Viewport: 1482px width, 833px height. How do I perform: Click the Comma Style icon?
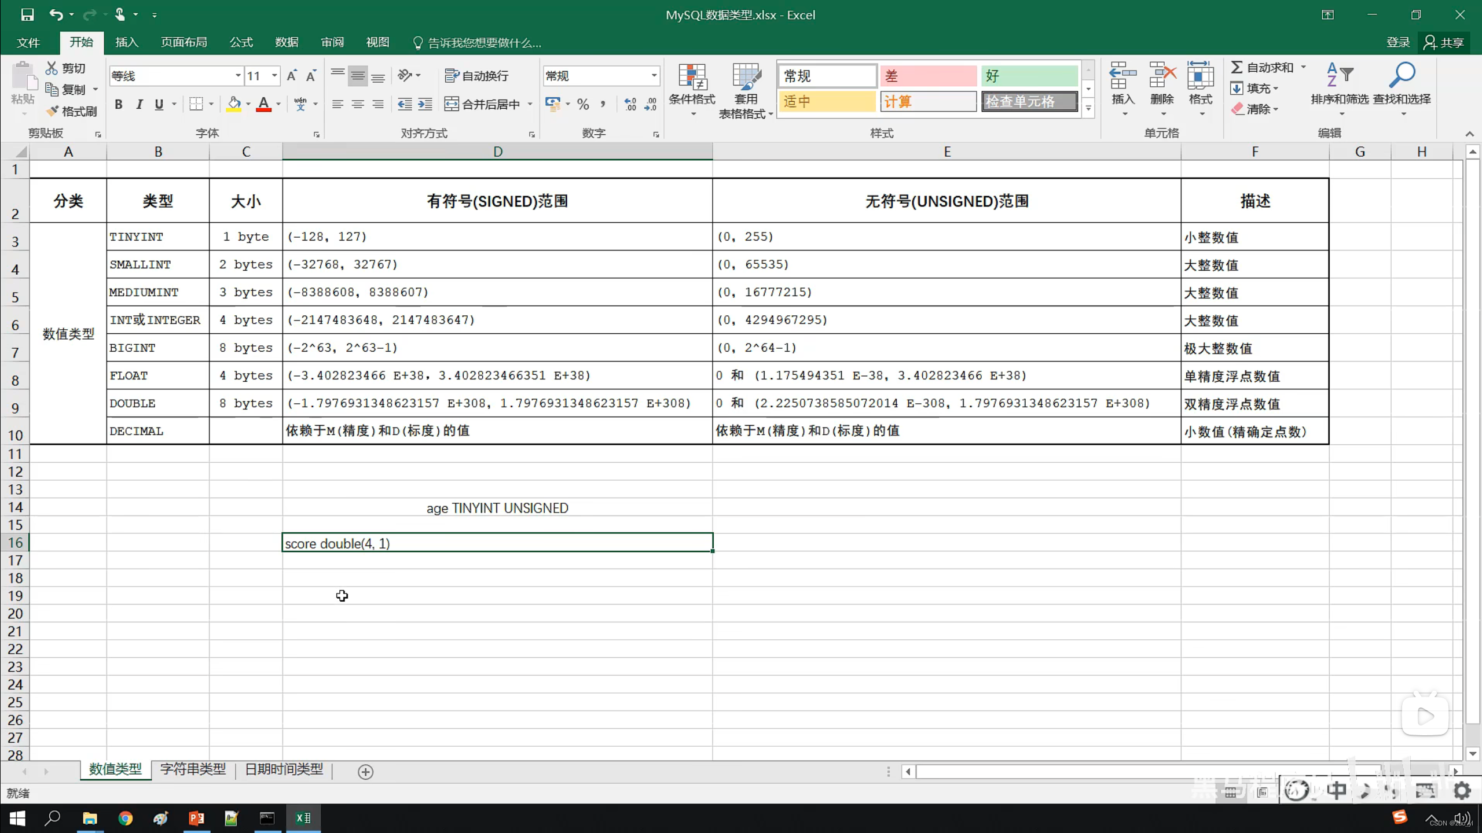603,104
